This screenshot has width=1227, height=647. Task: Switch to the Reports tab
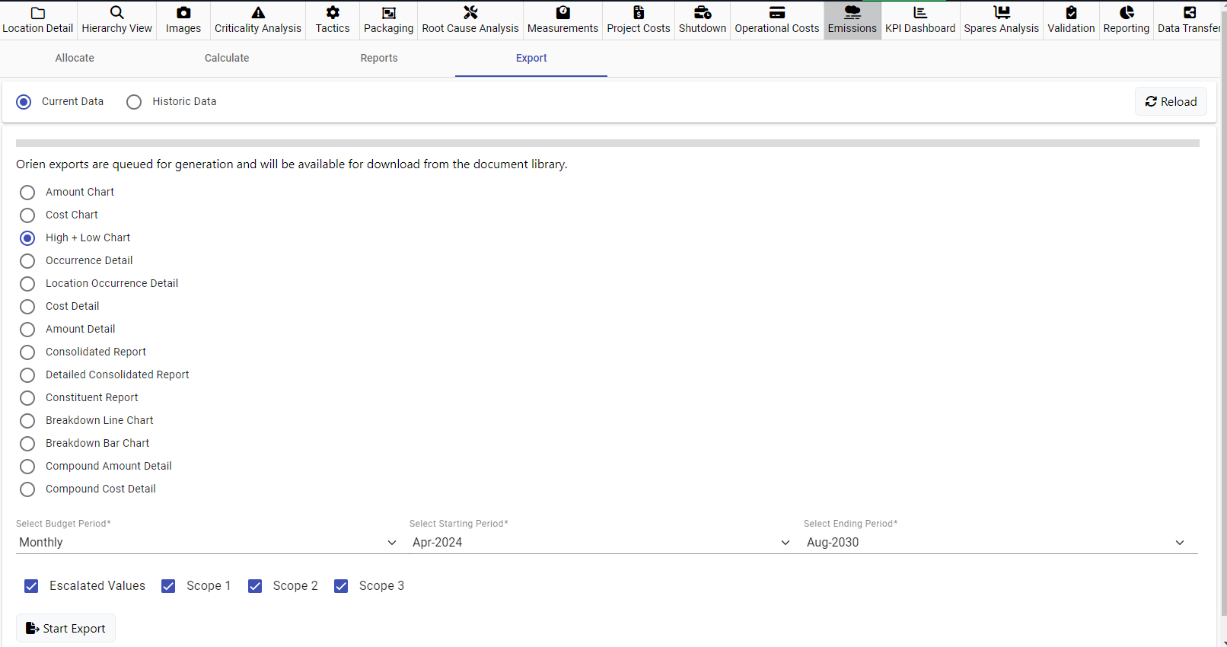click(x=379, y=58)
